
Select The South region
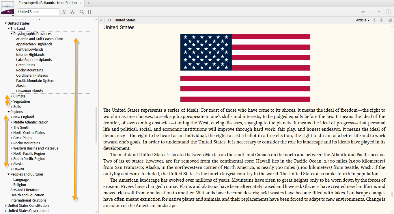click(21, 128)
